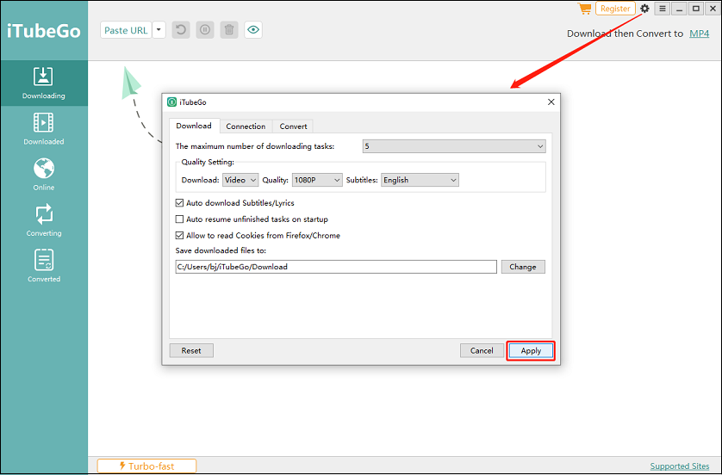Open the Converting section in sidebar

click(44, 220)
